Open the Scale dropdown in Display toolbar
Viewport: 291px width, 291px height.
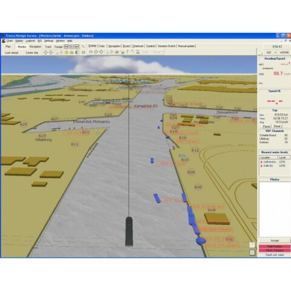(147, 52)
